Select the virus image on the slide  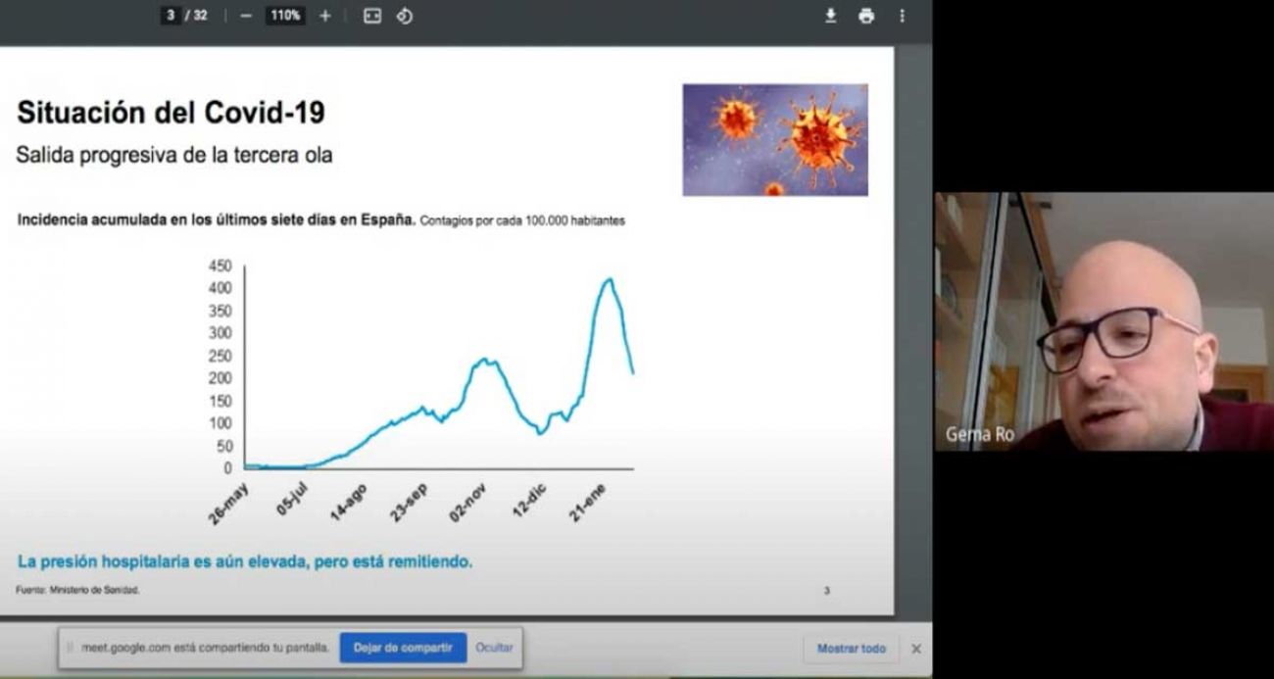coord(774,137)
